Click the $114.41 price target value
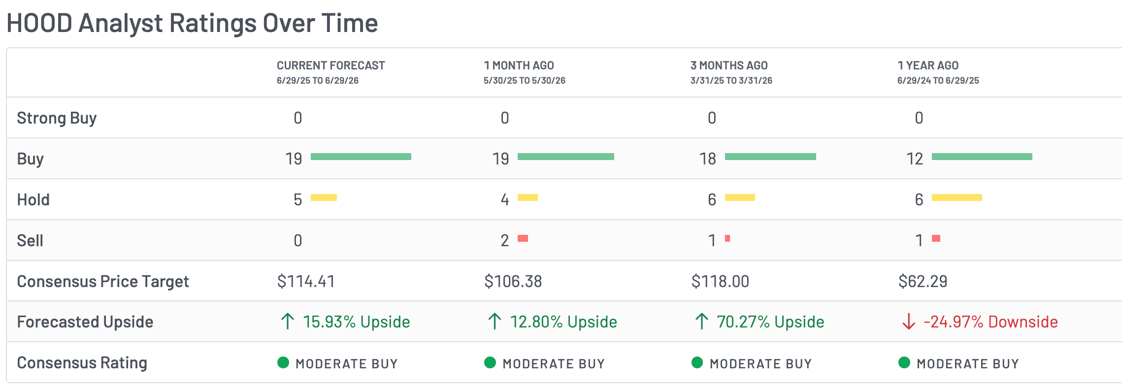1122x390 pixels. tap(306, 282)
